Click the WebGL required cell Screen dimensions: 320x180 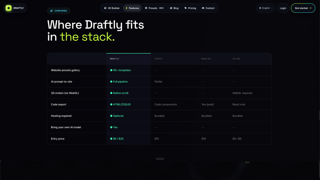(242, 93)
